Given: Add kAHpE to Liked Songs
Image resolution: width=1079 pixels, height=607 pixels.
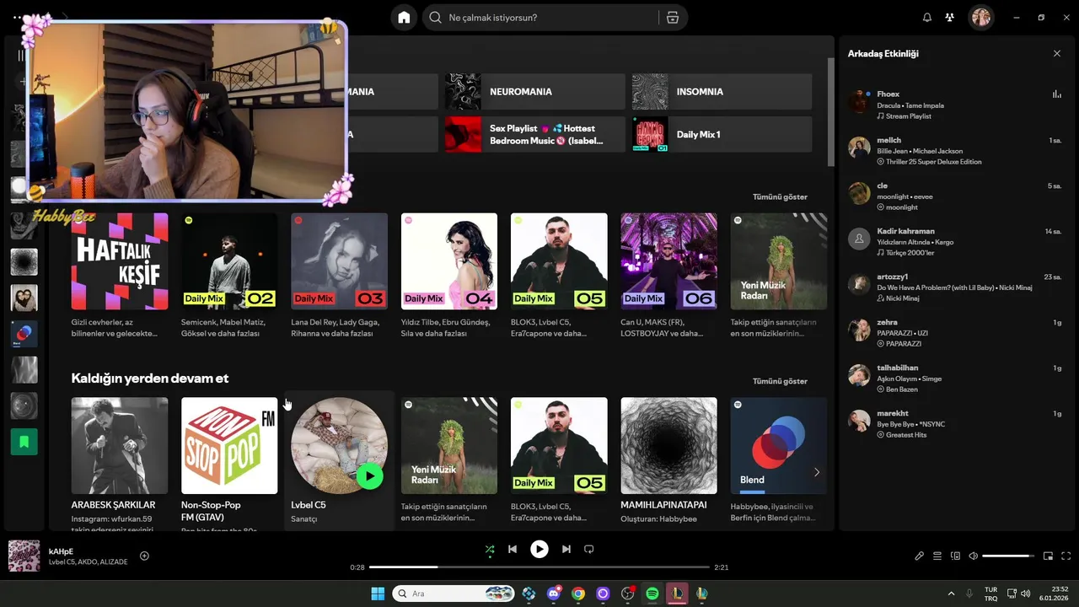Looking at the screenshot, I should click(x=144, y=556).
